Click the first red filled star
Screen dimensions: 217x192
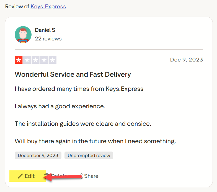pos(19,60)
